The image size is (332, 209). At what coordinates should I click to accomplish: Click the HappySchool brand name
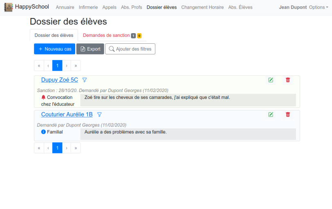point(32,7)
